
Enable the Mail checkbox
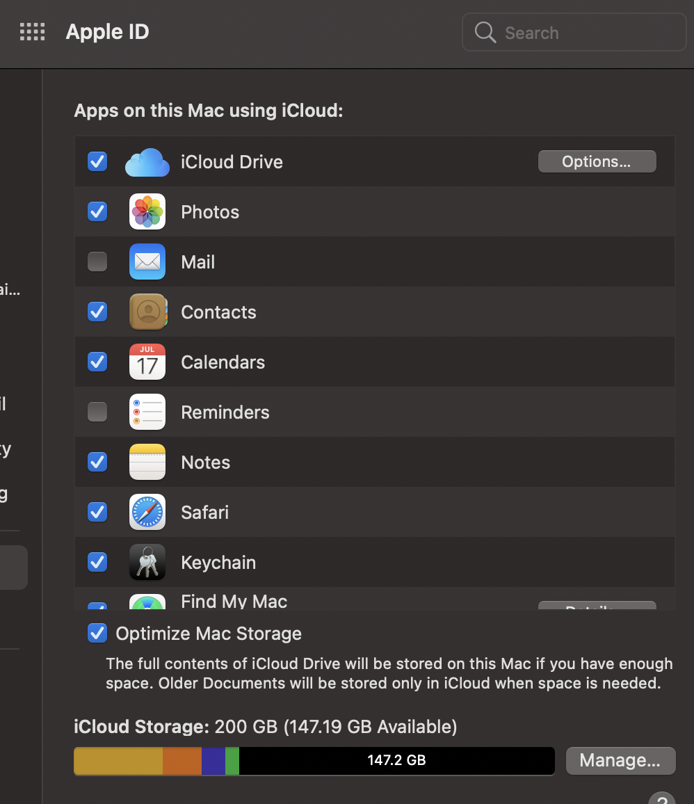pos(97,262)
